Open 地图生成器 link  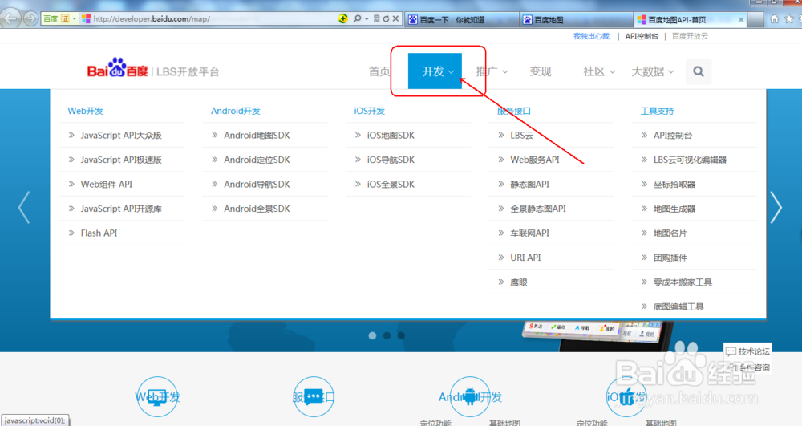tap(674, 209)
